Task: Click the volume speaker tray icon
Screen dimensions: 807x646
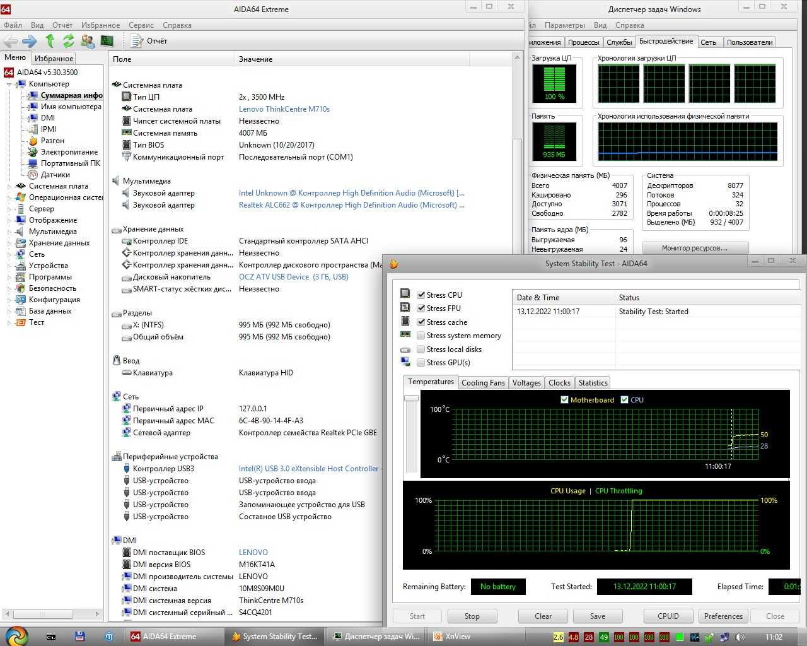Action: coord(740,637)
